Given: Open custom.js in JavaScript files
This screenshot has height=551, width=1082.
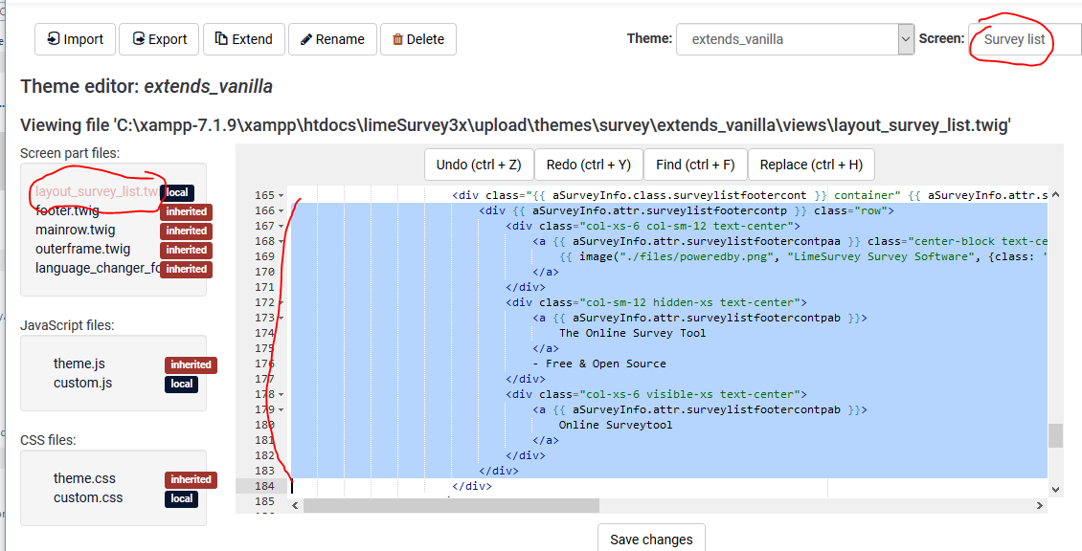Looking at the screenshot, I should point(82,383).
